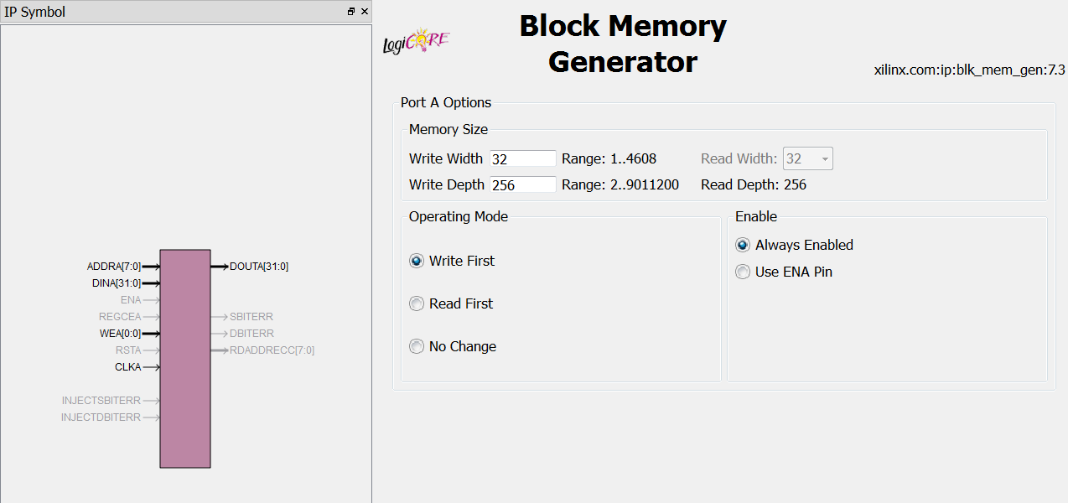Click the WEA[0:0] port pin
Screen dimensions: 1068x503
129,334
